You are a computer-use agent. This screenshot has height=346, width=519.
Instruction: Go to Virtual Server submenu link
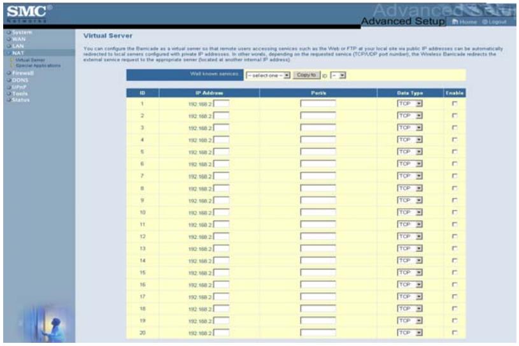point(30,61)
